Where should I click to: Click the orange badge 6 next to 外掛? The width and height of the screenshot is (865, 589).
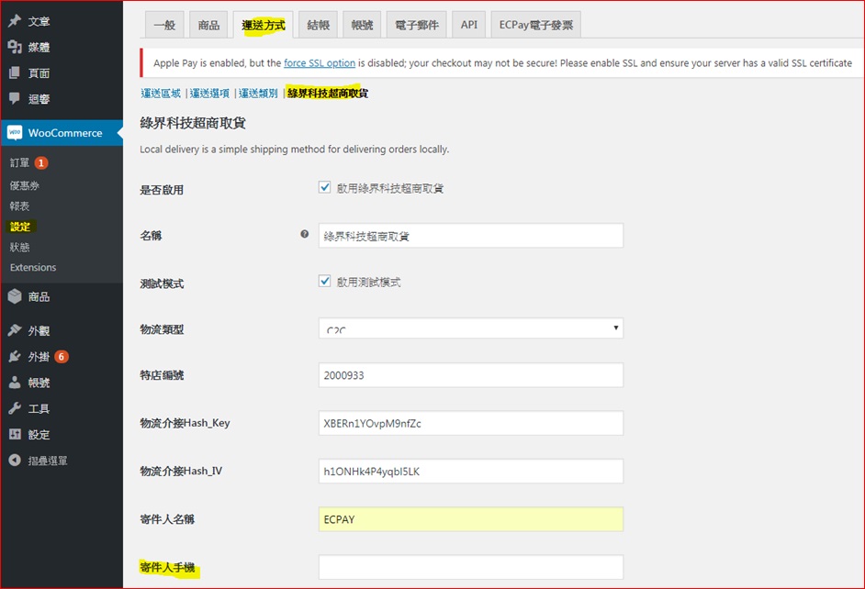(x=62, y=357)
